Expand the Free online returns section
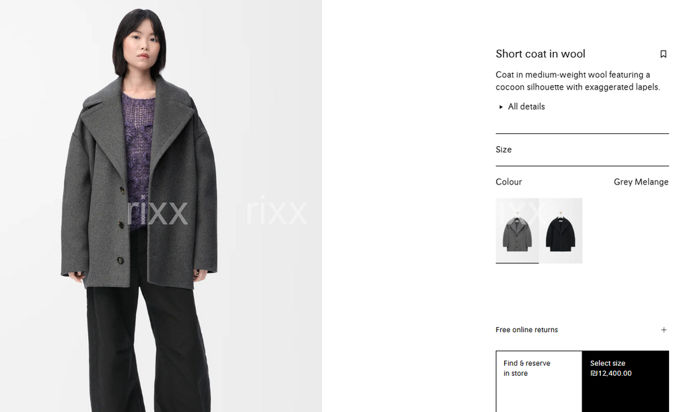 tap(582, 330)
